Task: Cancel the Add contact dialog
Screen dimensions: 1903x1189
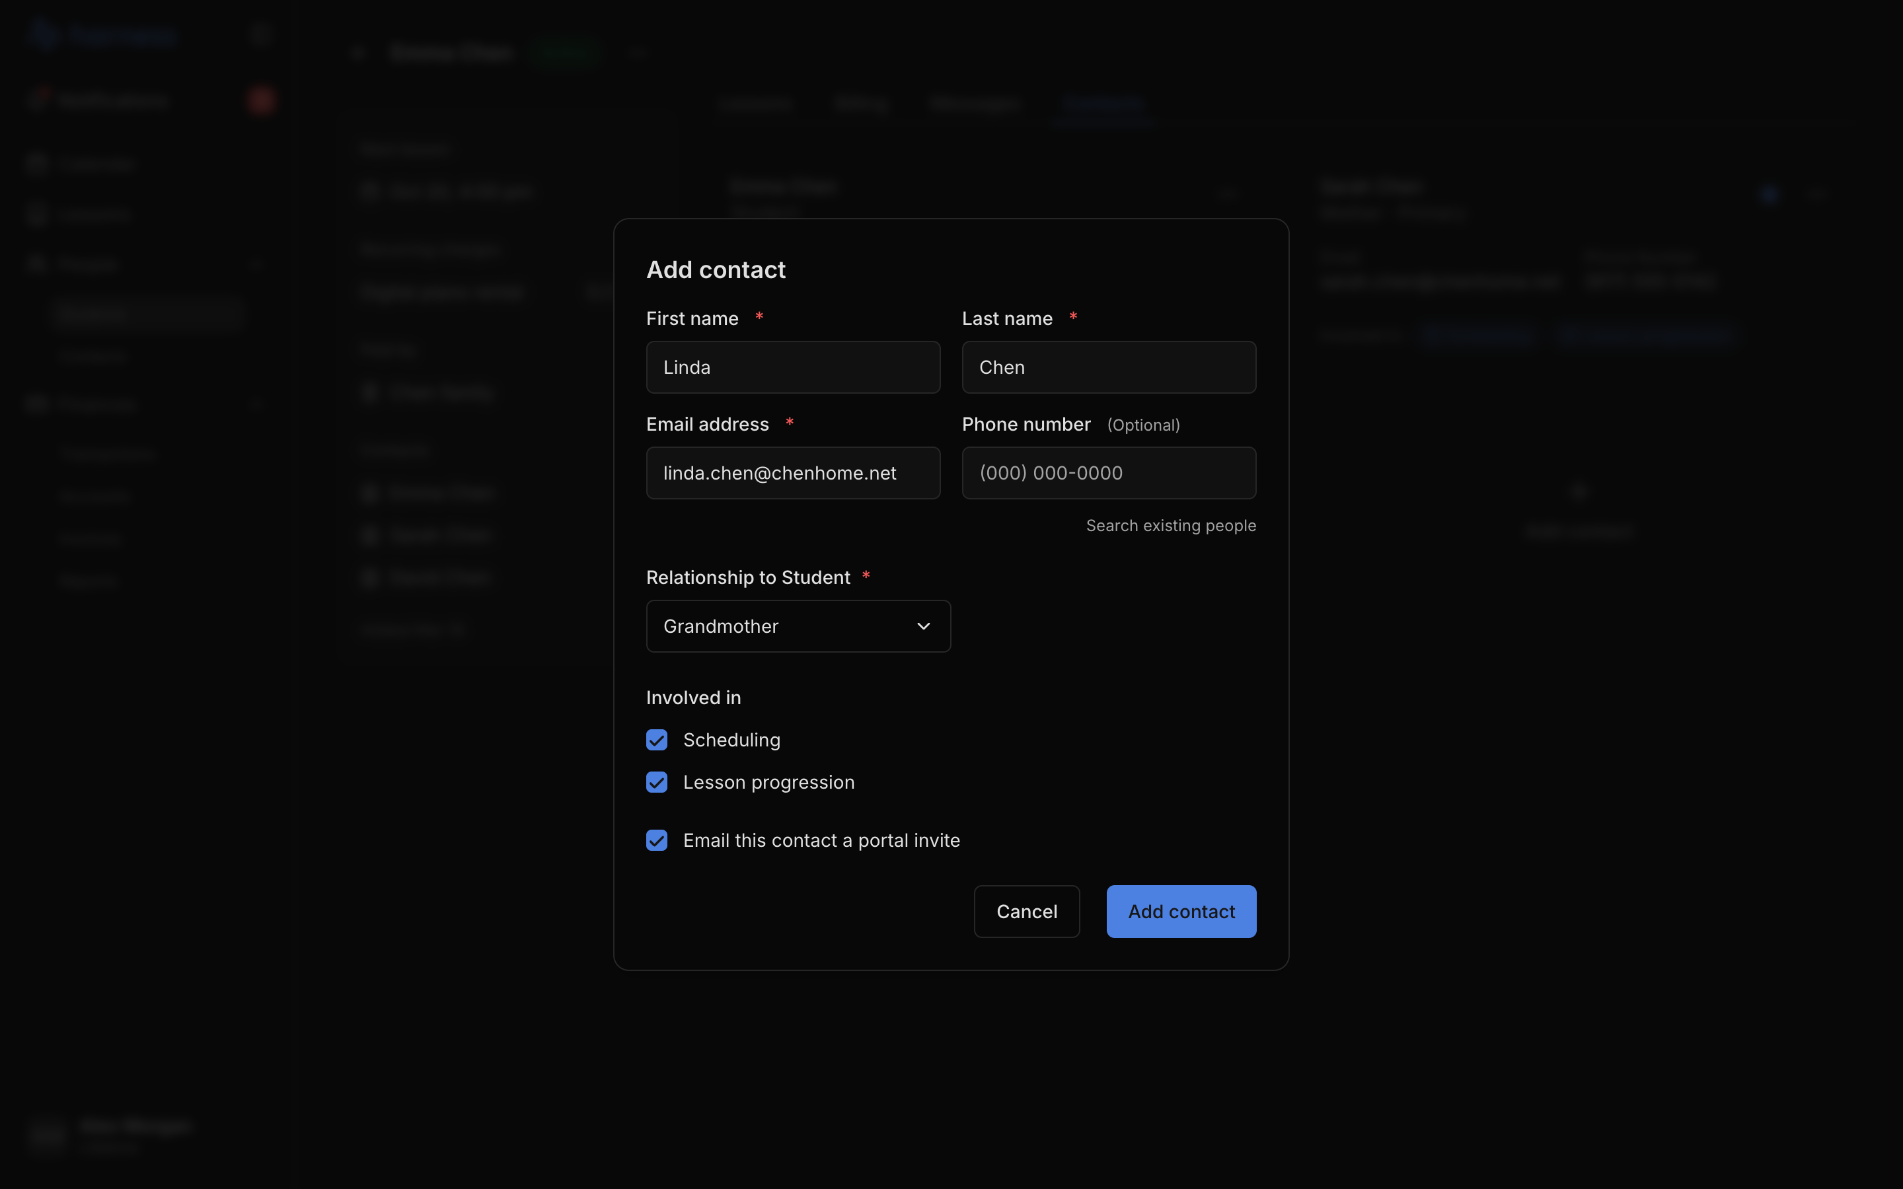Action: click(1026, 912)
